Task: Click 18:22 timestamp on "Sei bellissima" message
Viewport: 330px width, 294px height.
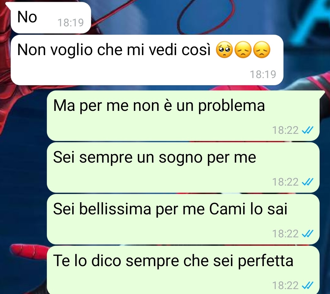Action: point(285,234)
